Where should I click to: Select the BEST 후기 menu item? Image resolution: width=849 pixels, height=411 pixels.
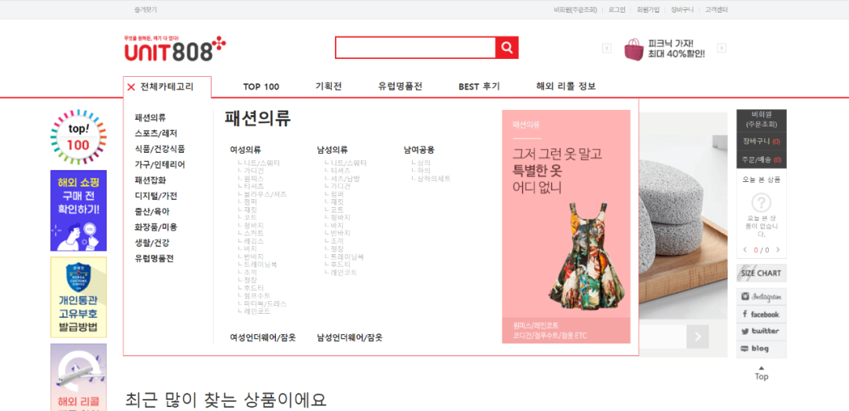point(479,87)
